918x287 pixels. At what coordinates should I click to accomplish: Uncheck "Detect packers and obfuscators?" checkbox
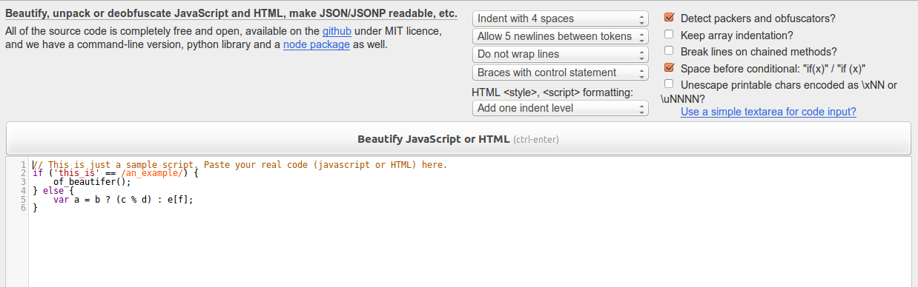coord(669,17)
